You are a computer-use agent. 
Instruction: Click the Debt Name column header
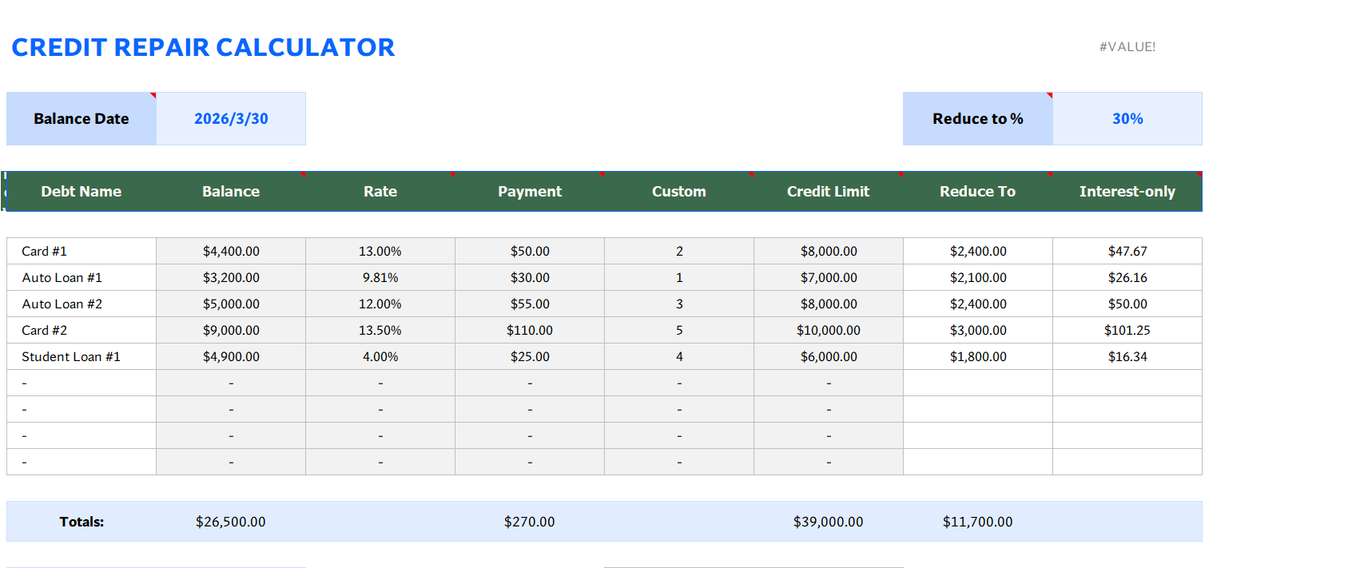pyautogui.click(x=82, y=192)
